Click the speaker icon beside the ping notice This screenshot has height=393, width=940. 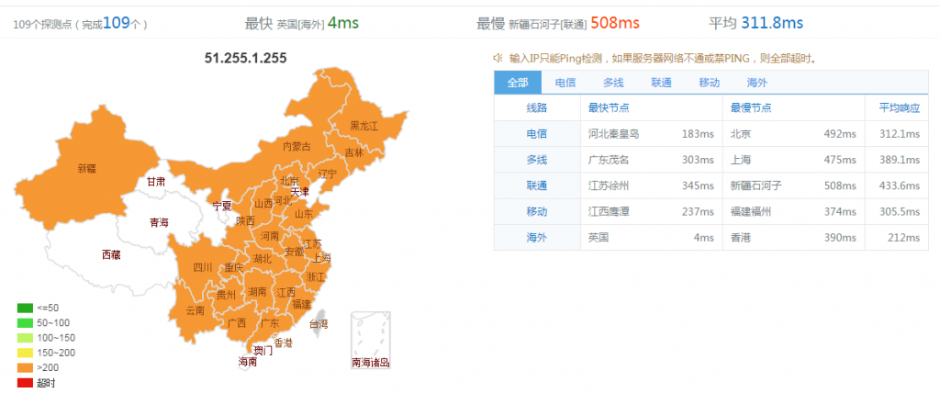coord(498,58)
